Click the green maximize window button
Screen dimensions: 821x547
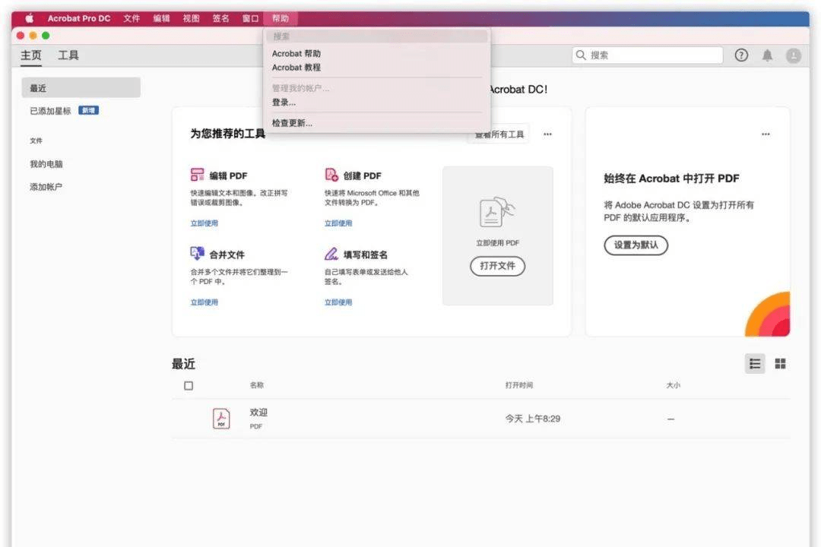point(46,36)
